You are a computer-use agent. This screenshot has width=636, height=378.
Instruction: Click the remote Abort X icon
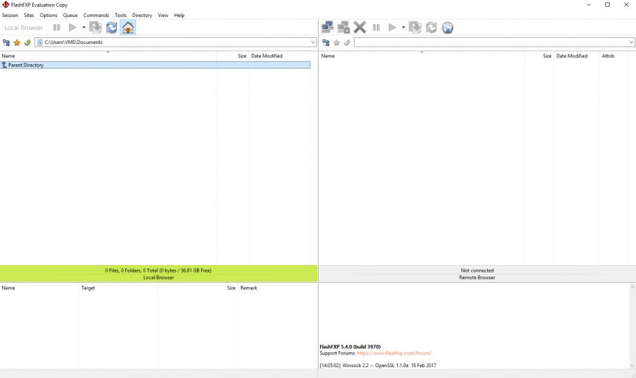point(360,28)
